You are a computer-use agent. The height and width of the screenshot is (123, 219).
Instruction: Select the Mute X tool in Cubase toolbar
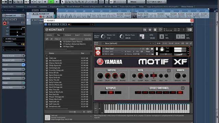coord(83,2)
